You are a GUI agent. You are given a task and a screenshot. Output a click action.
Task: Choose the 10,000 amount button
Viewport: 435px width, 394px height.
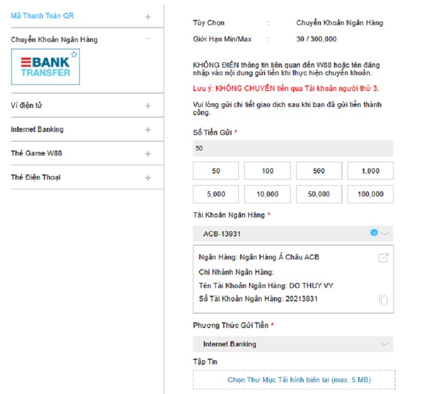point(268,194)
